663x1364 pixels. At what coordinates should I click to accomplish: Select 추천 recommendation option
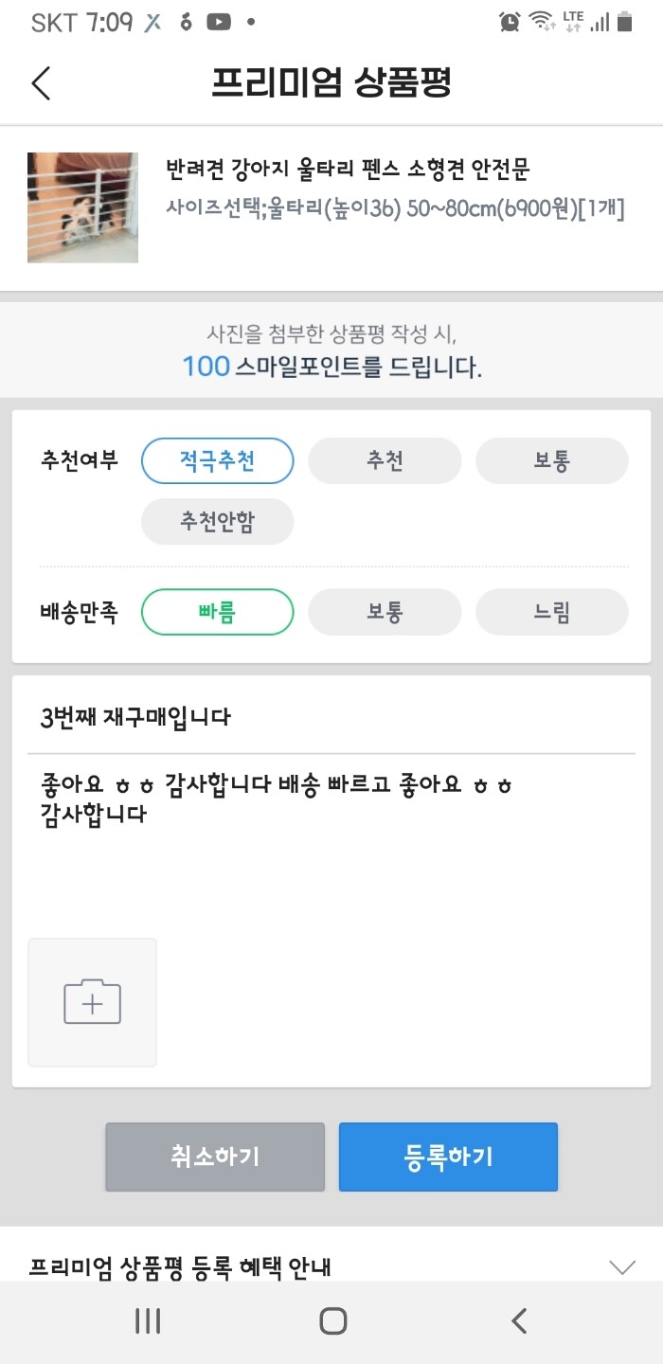385,461
